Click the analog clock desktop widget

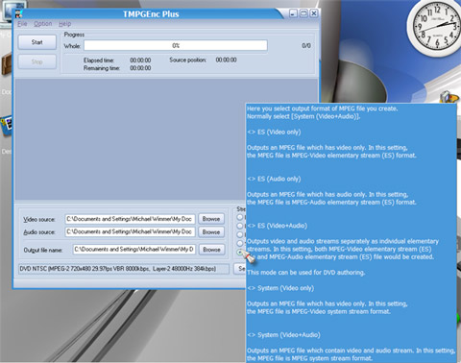(x=436, y=27)
